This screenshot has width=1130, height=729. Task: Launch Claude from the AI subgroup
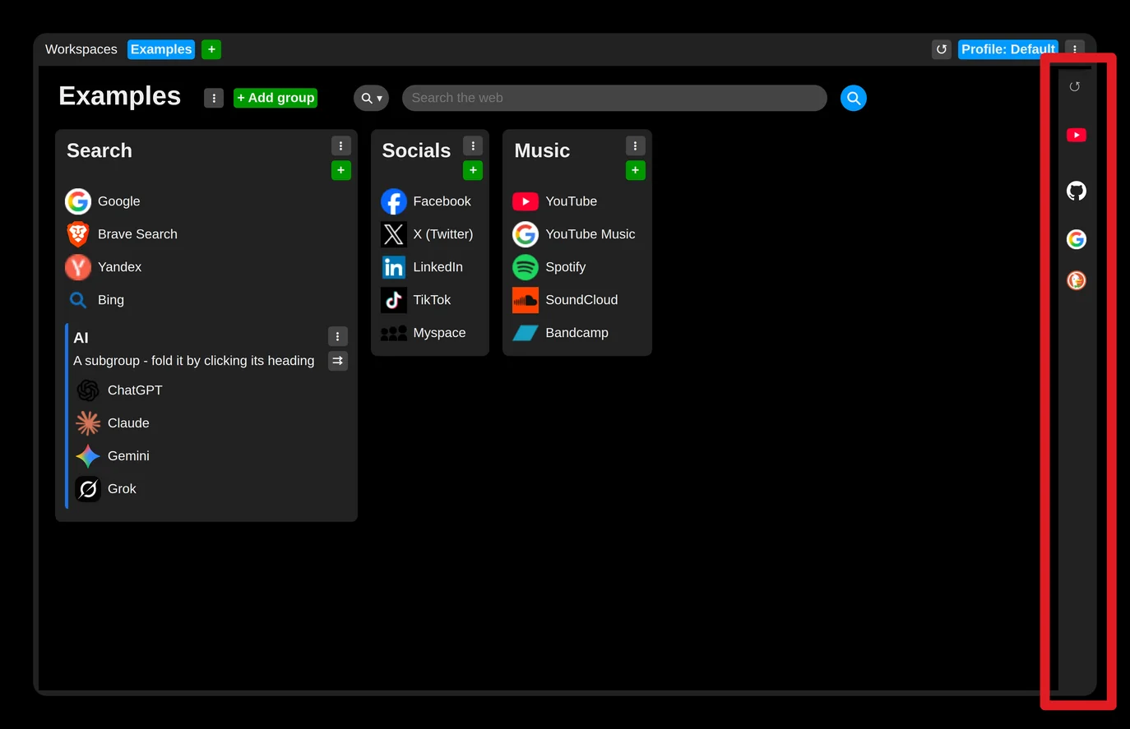(x=113, y=423)
